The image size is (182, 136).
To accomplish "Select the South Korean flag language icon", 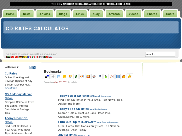I will pyautogui.click(x=42, y=57).
